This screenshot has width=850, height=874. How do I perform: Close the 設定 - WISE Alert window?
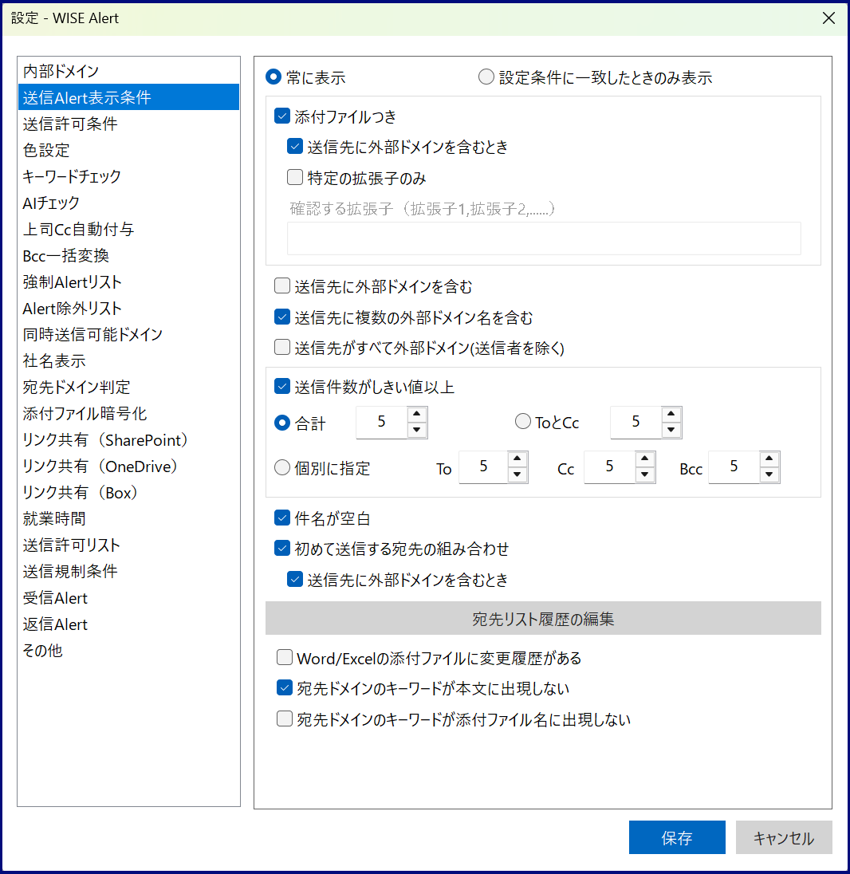[828, 18]
